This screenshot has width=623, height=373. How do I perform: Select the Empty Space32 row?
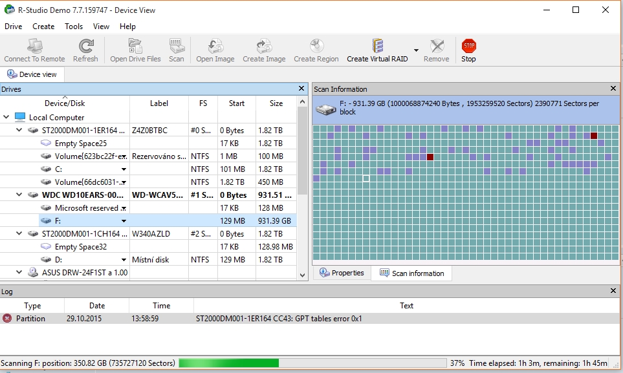pyautogui.click(x=148, y=247)
